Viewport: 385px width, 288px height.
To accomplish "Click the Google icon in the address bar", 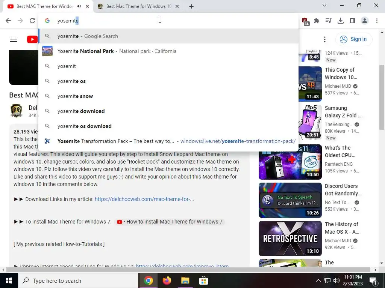I will [47, 21].
